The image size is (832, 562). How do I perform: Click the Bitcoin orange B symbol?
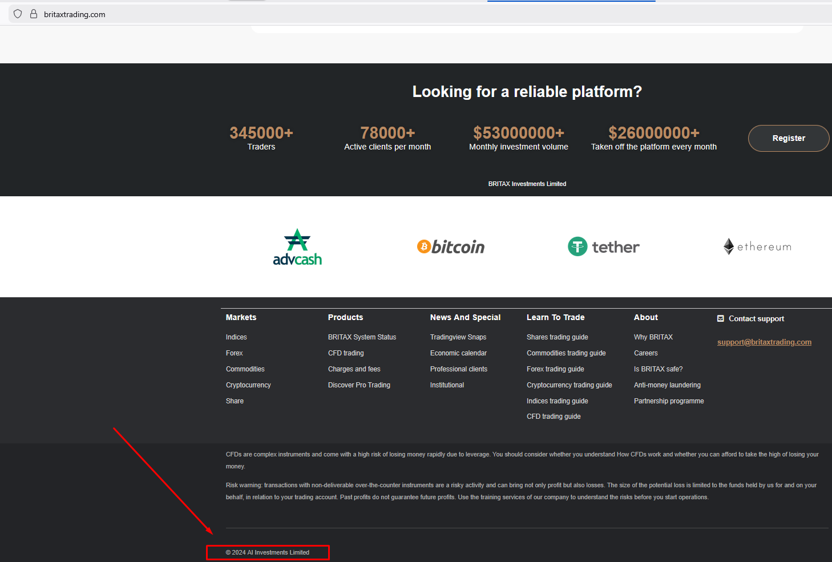click(424, 246)
